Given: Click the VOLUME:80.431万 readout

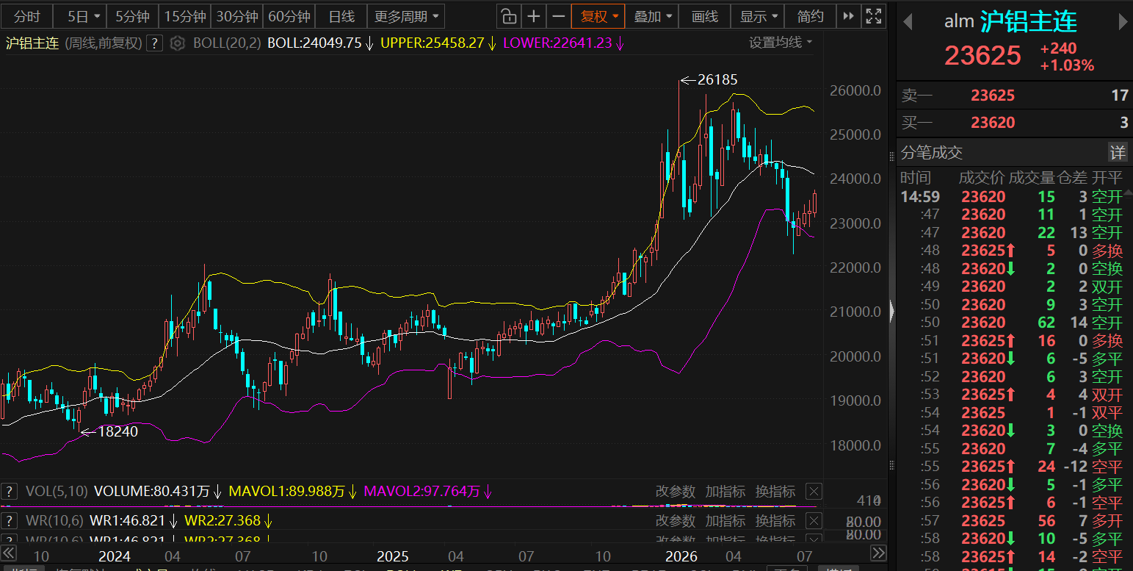Looking at the screenshot, I should pos(152,491).
